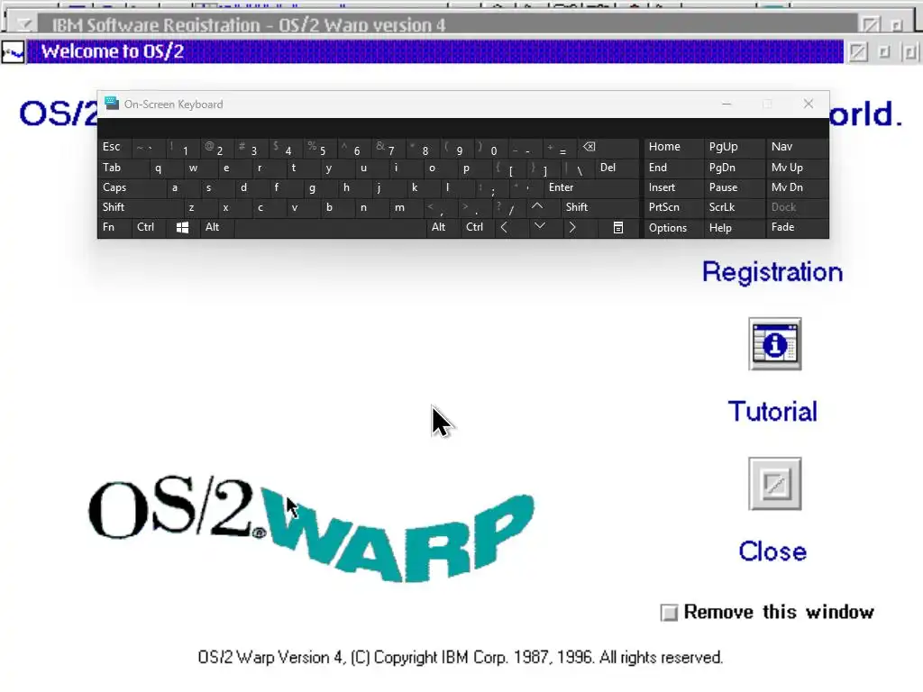Click the Close text label
Viewport: 923px width, 692px height.
[772, 551]
